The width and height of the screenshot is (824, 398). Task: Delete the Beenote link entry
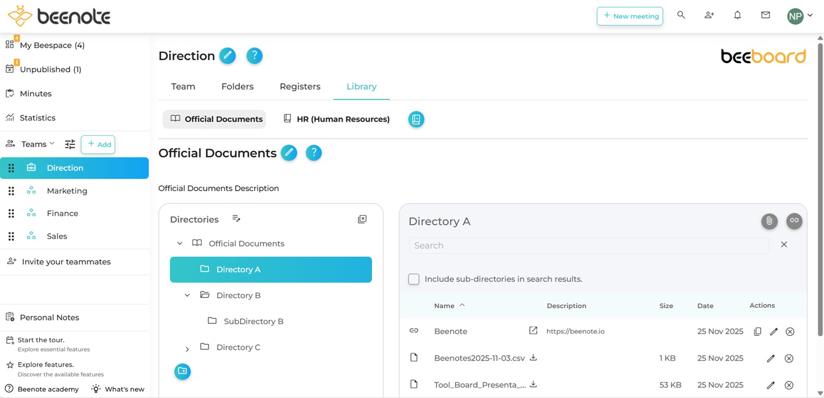789,331
